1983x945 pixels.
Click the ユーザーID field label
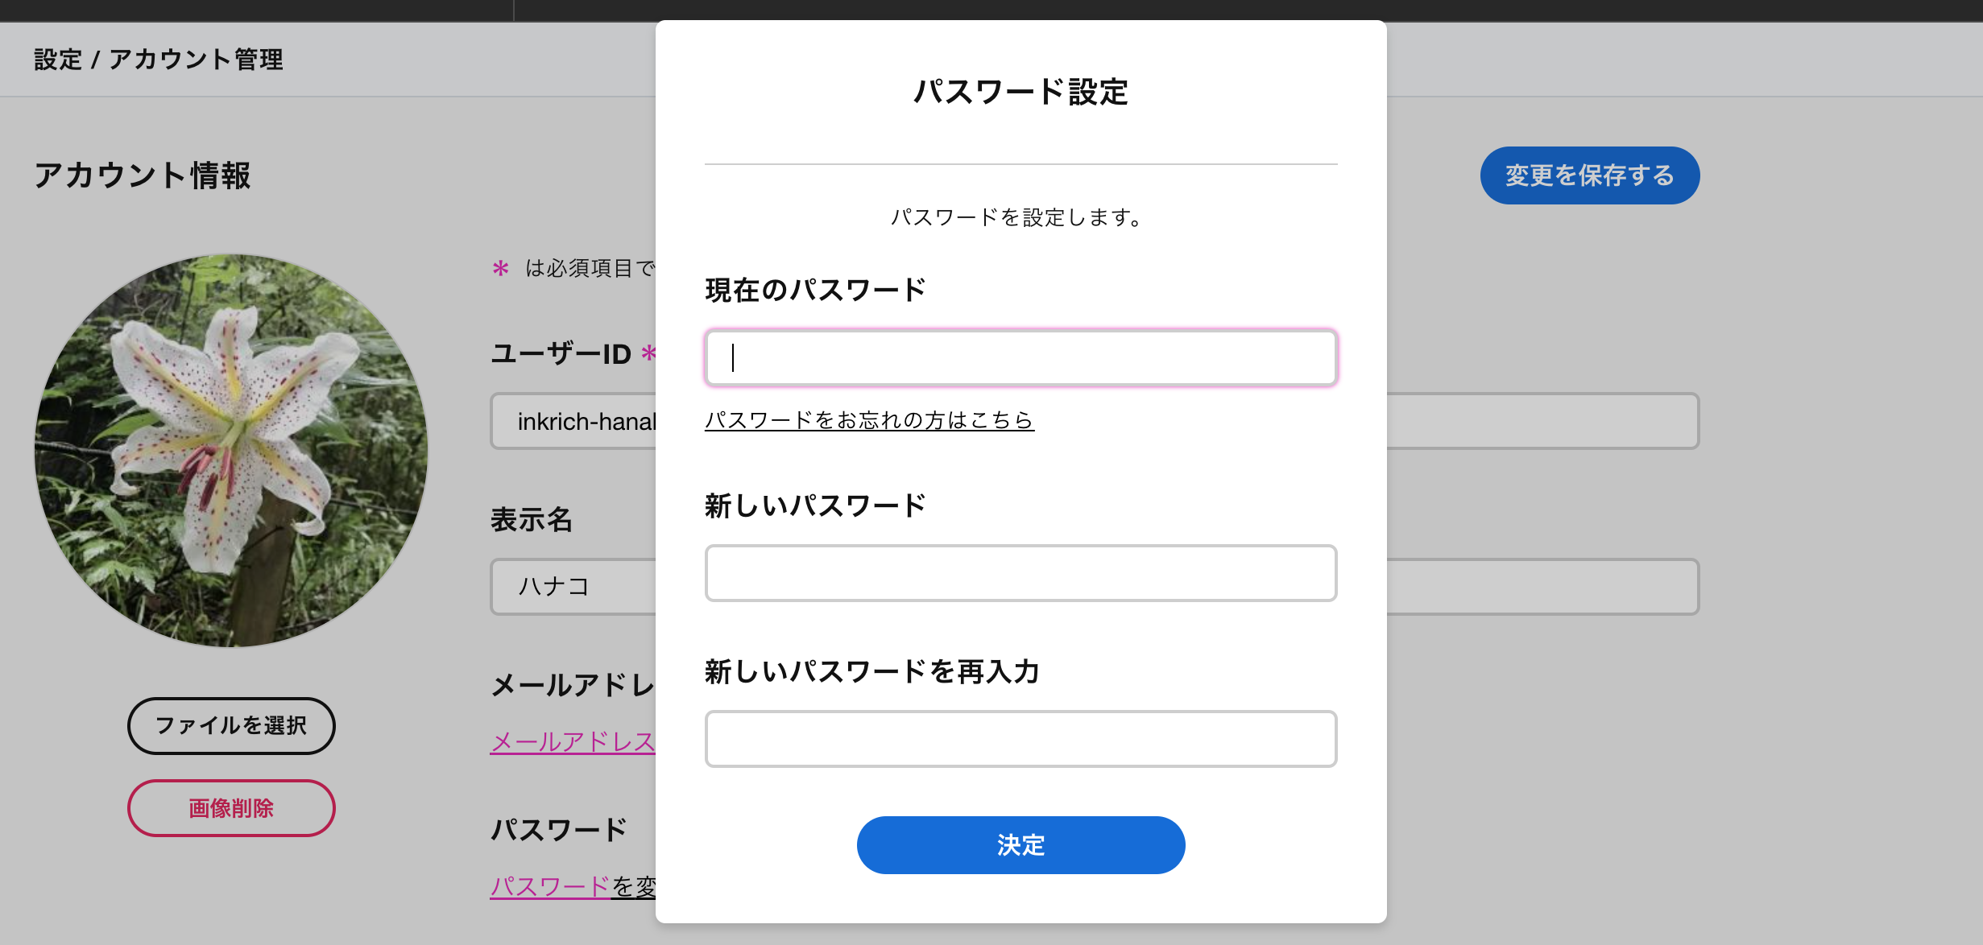point(561,353)
